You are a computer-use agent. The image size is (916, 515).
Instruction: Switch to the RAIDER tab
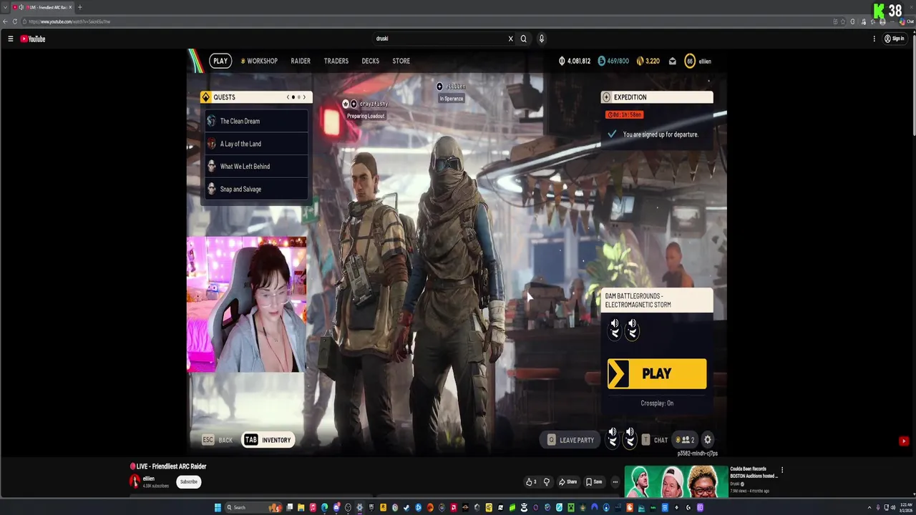(x=301, y=61)
